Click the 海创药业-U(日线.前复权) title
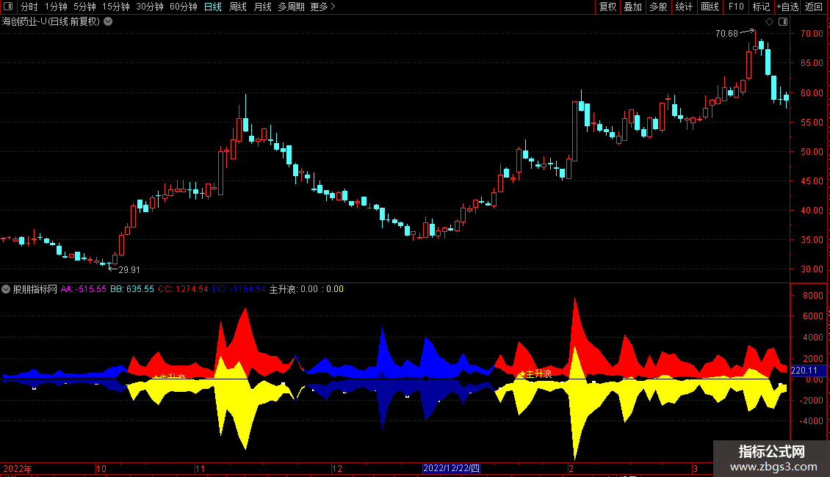 click(x=51, y=22)
